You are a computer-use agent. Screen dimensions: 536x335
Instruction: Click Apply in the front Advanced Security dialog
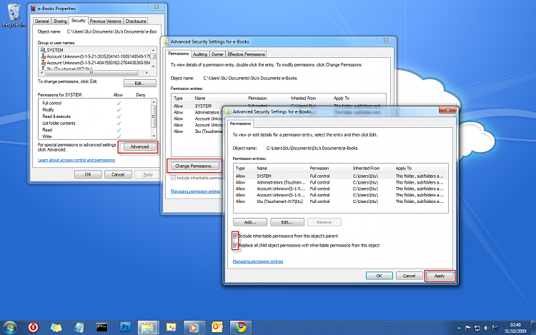pos(440,276)
